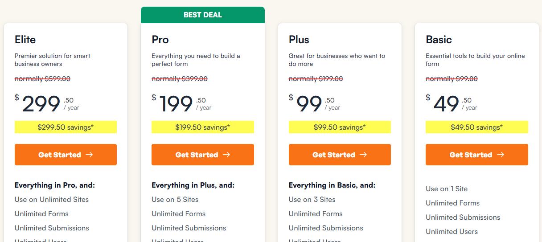Click the arrow icon on Elite's Get Started
This screenshot has height=242, width=542.
[x=89, y=155]
